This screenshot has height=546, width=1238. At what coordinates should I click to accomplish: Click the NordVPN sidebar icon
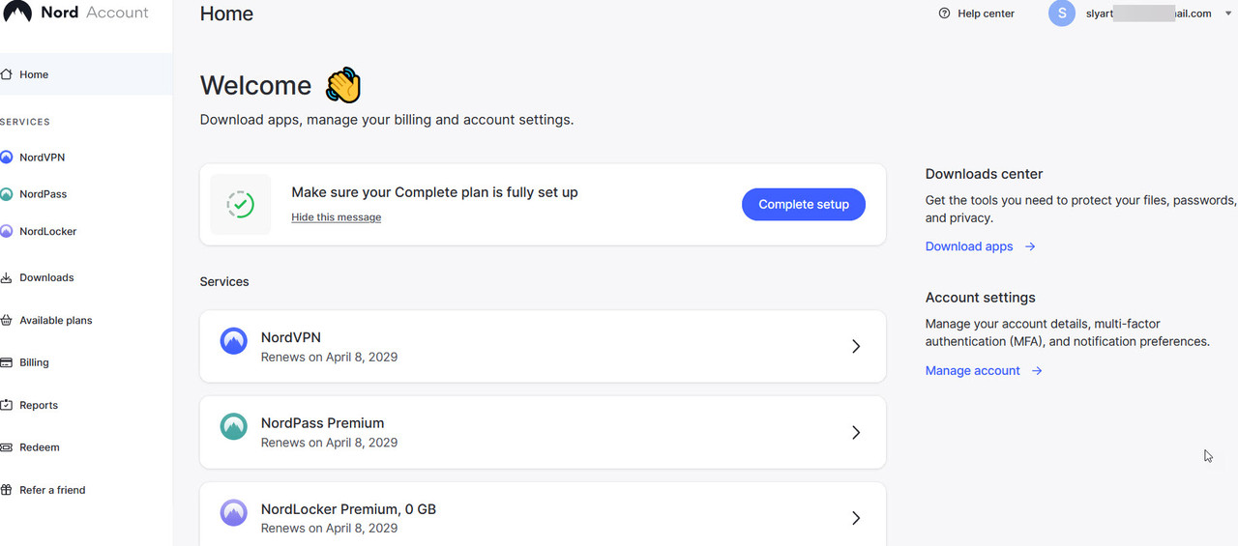(x=6, y=158)
